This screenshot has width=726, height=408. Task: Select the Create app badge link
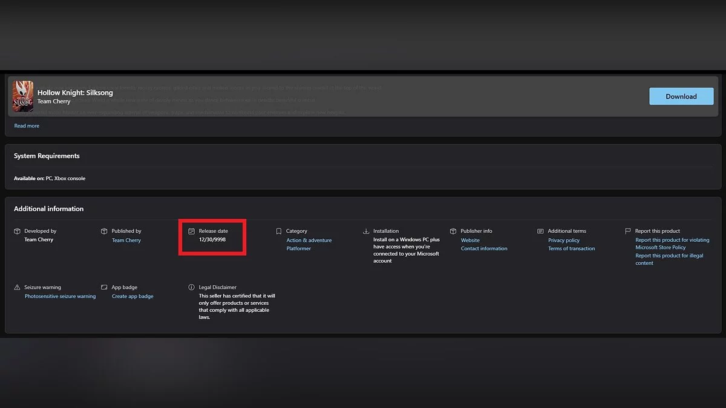click(132, 296)
